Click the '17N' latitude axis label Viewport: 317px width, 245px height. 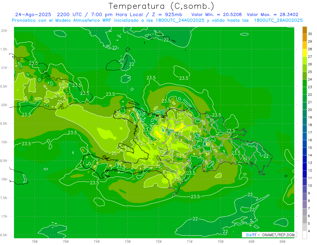pyautogui.click(x=4, y=217)
